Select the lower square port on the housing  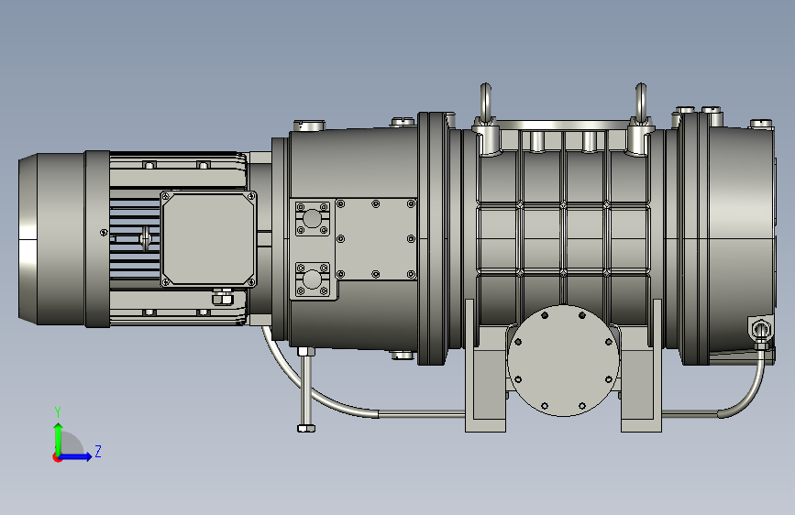click(313, 279)
